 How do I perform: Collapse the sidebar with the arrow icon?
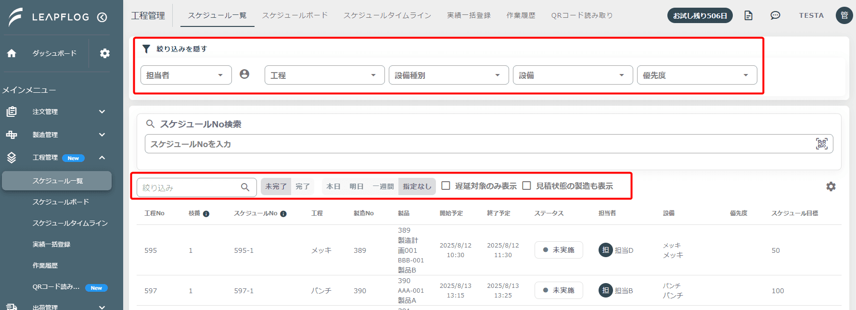pos(102,17)
